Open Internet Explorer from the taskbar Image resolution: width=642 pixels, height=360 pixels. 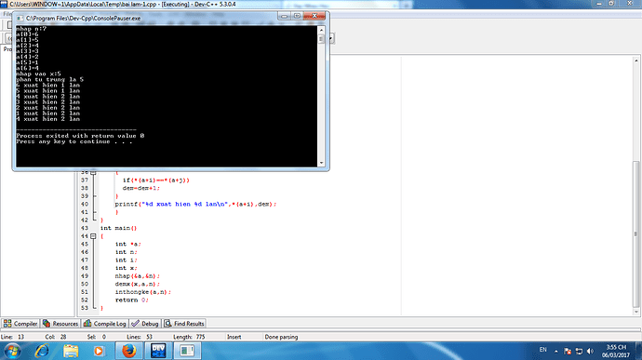41,351
